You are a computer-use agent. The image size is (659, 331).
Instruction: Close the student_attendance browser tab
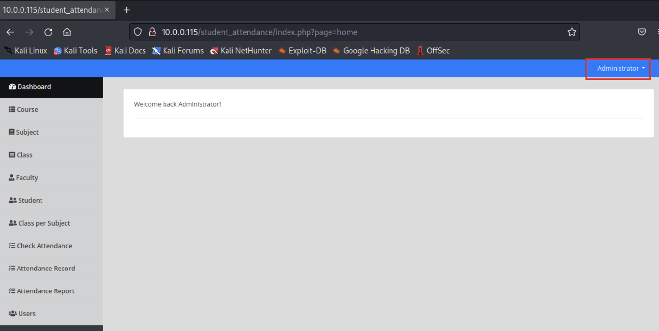tap(107, 10)
